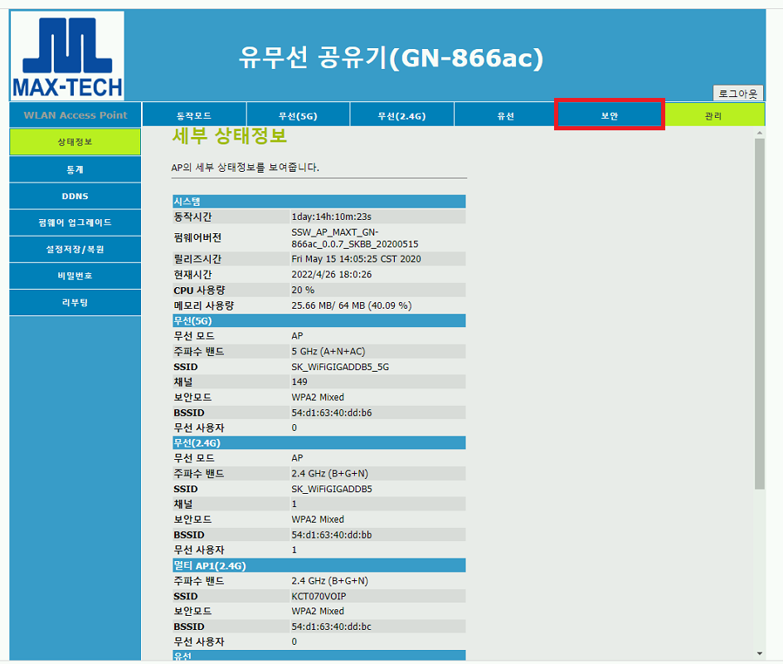
Task: Click CPU usage value 20 %
Action: coord(303,290)
